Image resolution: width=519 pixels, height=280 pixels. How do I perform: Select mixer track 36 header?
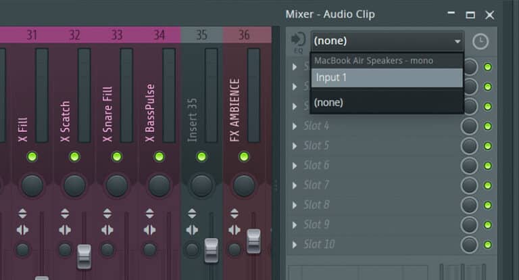[244, 34]
